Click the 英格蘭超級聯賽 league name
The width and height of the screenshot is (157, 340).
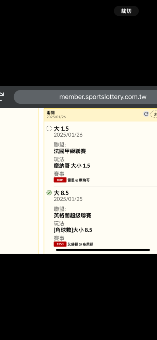(x=73, y=215)
